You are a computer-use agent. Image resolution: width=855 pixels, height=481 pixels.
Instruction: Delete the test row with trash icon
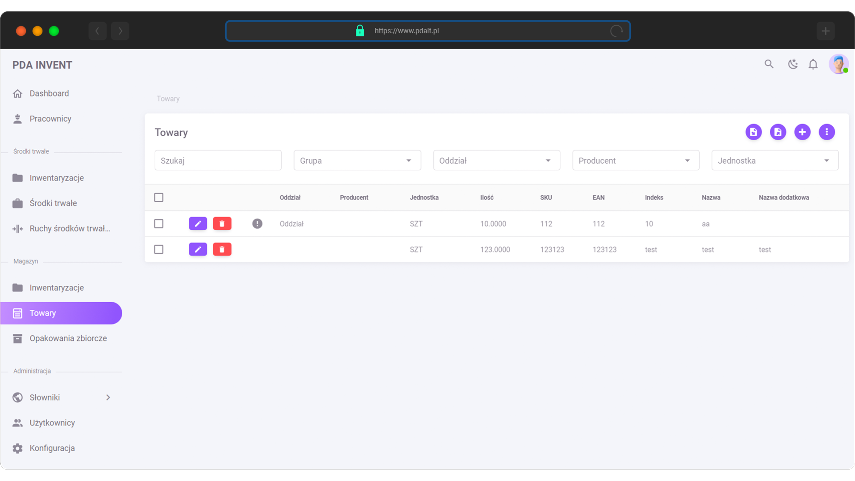point(222,249)
